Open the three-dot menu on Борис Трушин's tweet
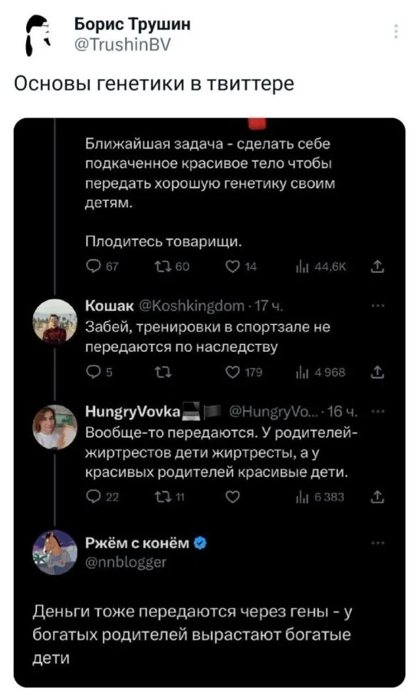The image size is (417, 697). [x=397, y=31]
